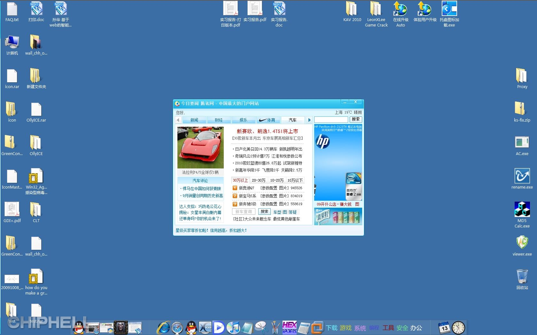The image size is (537, 335).
Task: Click the 搜索 button beside top search box
Action: [355, 120]
